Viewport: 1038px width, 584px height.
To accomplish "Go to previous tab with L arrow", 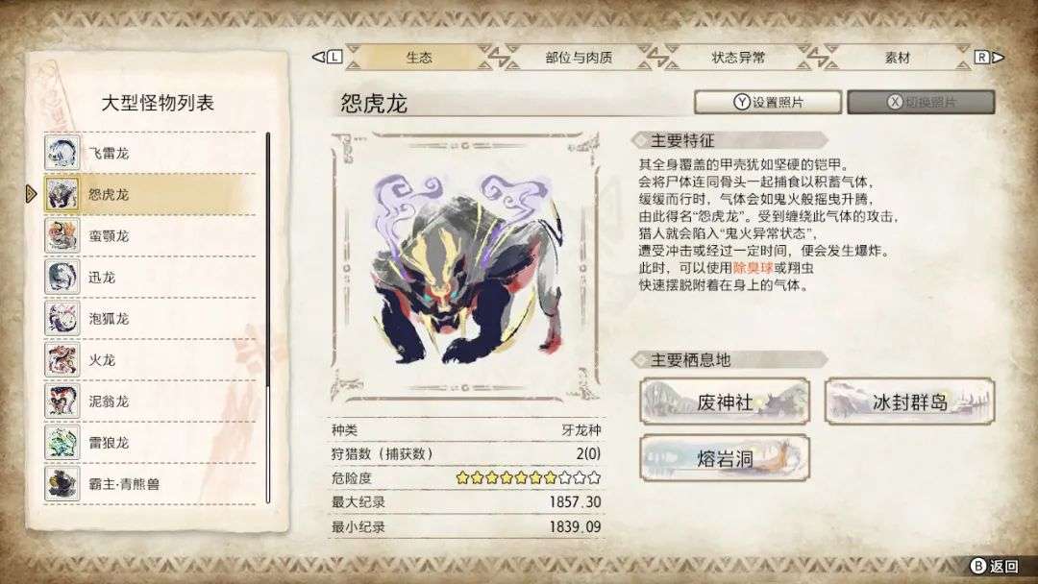I will (327, 58).
